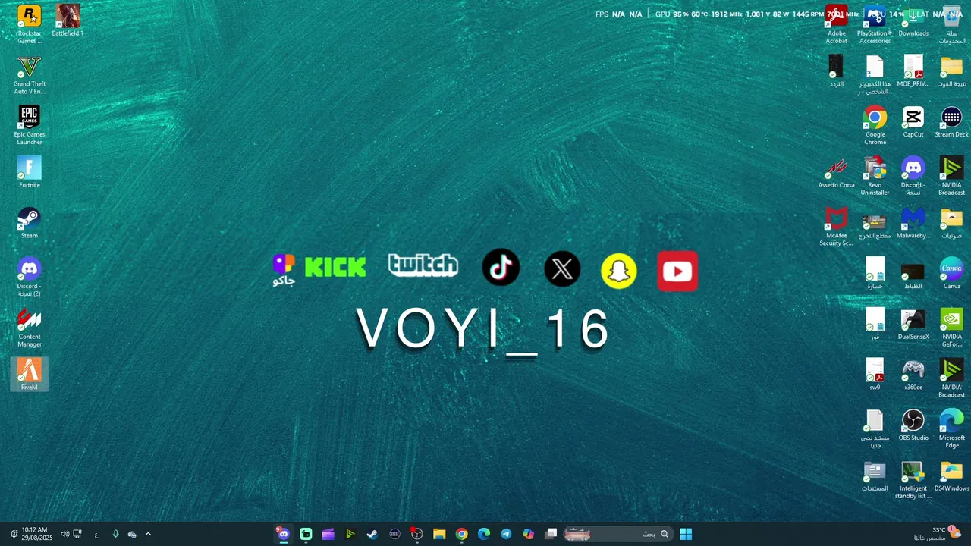971x546 pixels.
Task: Select the Grand Theft Auto V icon
Action: [x=29, y=75]
